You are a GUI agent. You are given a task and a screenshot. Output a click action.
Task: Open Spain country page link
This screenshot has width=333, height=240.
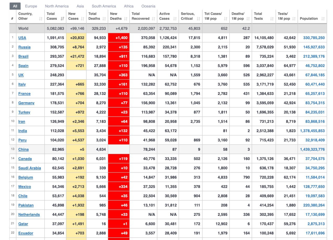[x=23, y=66]
